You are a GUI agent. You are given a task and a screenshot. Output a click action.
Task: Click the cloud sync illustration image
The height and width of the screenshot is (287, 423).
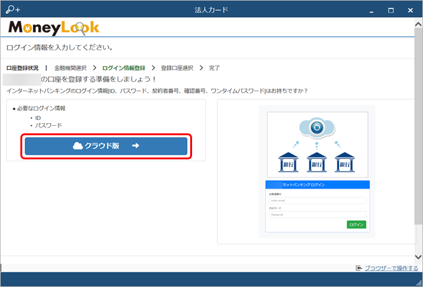tap(317, 145)
